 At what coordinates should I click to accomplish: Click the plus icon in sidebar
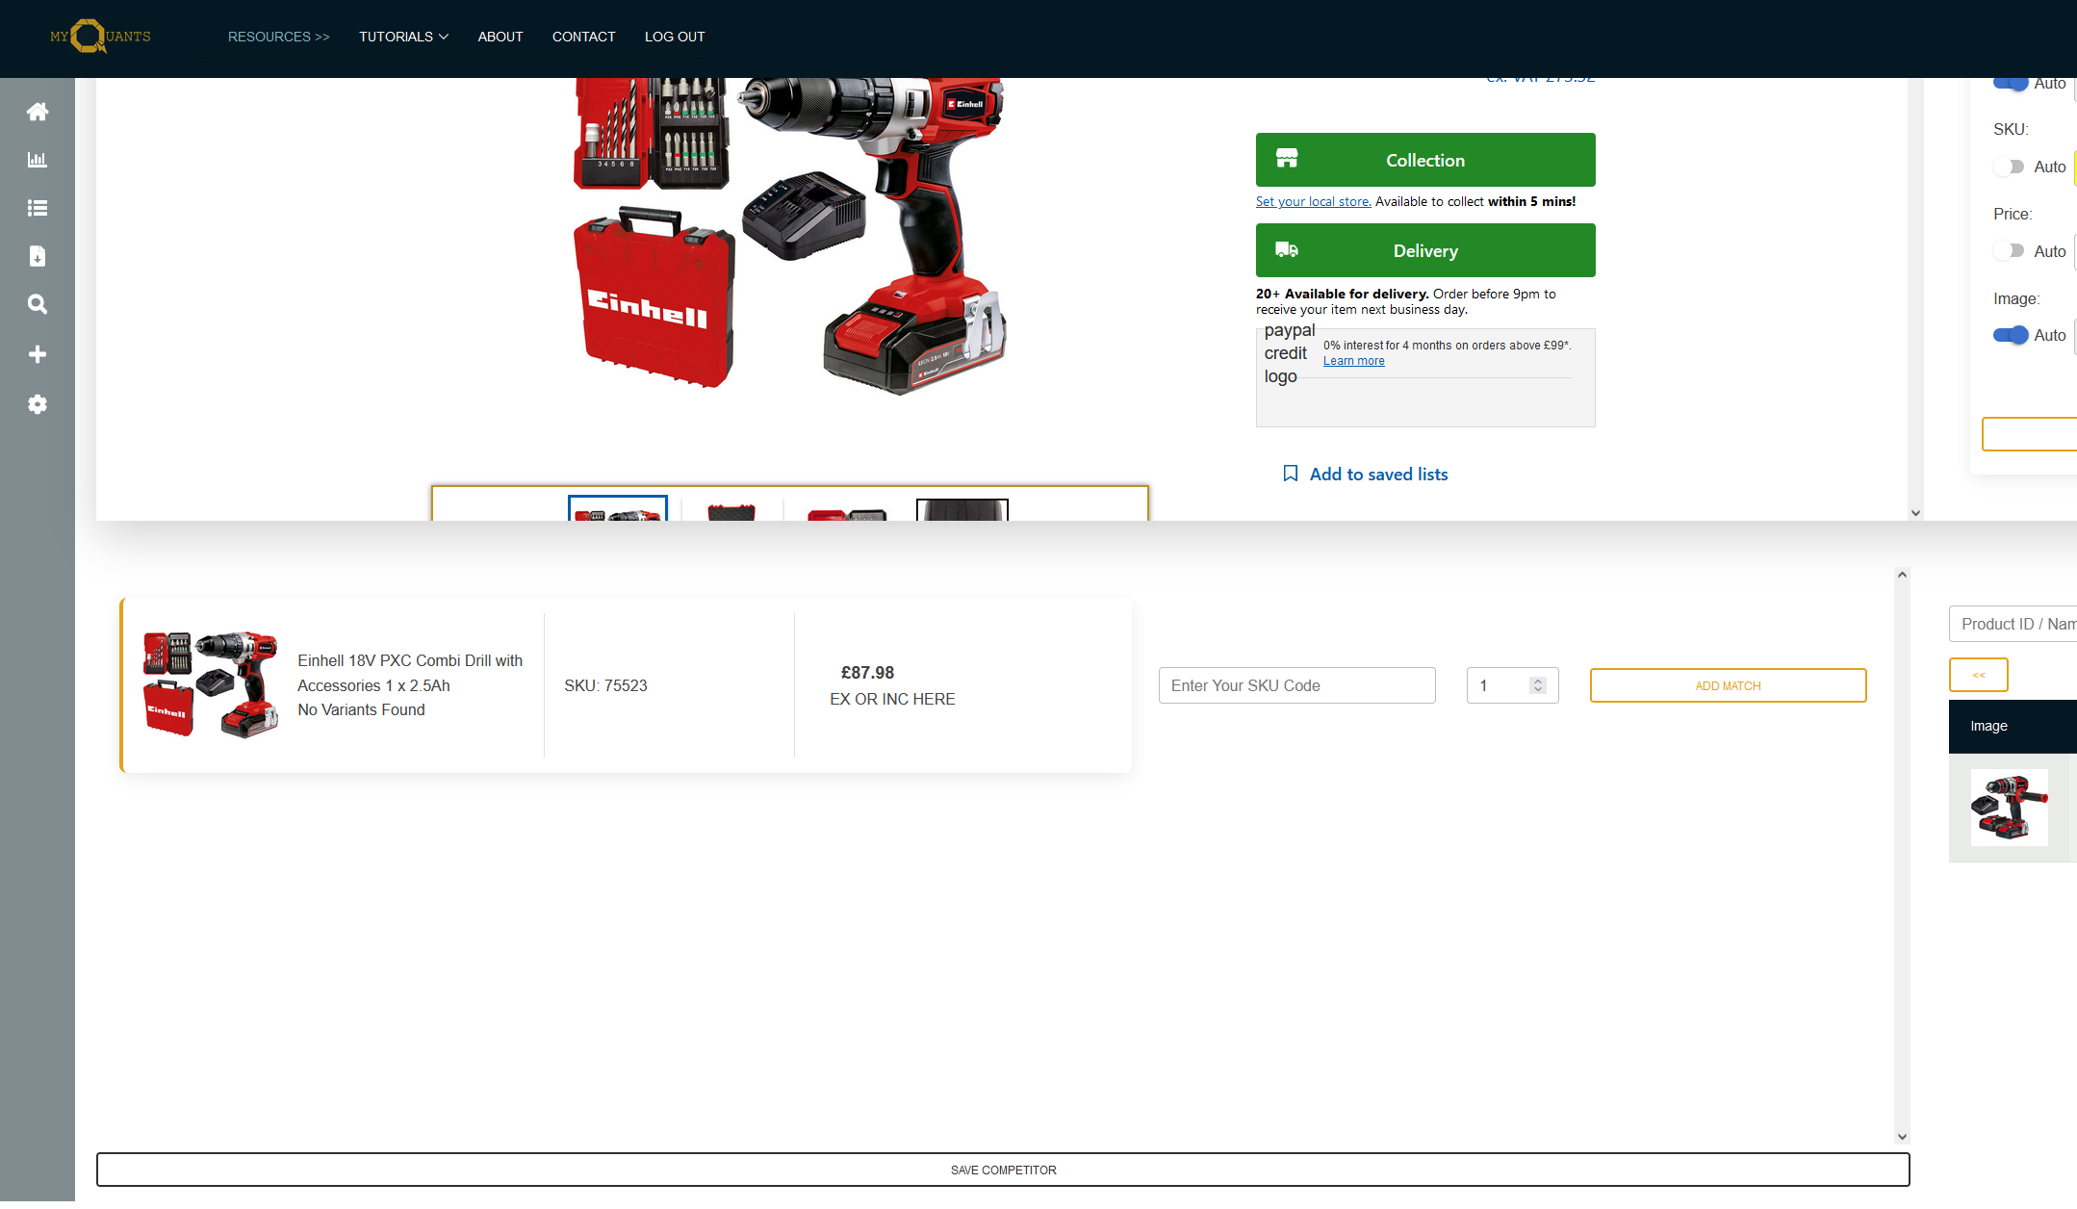click(x=38, y=354)
